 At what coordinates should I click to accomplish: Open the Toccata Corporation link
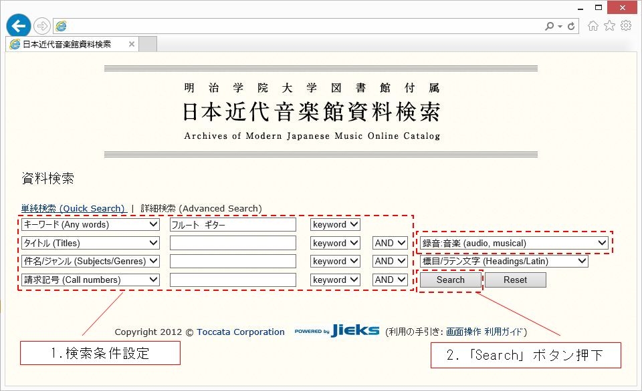pyautogui.click(x=240, y=332)
